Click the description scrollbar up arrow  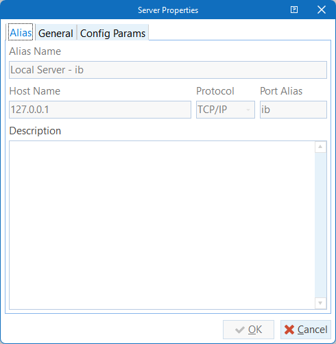pos(320,147)
